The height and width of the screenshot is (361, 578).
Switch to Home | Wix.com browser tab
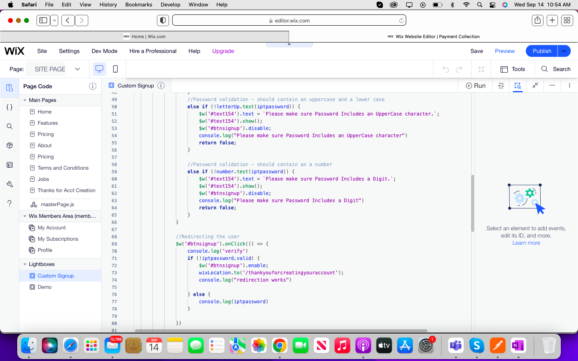pyautogui.click(x=144, y=37)
